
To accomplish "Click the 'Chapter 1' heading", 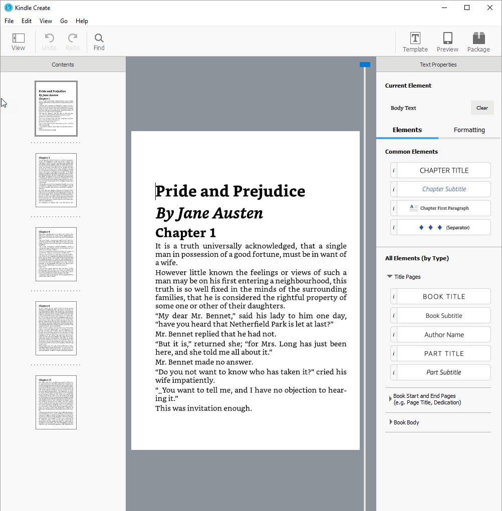I will (185, 233).
